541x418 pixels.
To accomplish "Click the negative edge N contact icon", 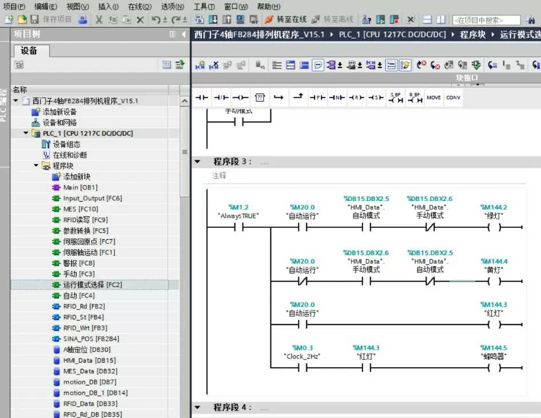I will click(x=337, y=98).
